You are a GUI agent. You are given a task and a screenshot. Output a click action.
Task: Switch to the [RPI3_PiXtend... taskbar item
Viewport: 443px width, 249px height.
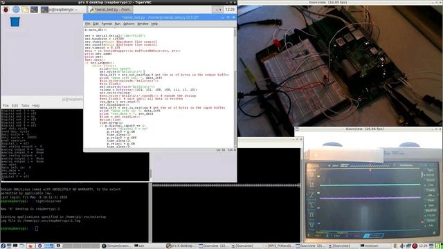coord(278,246)
